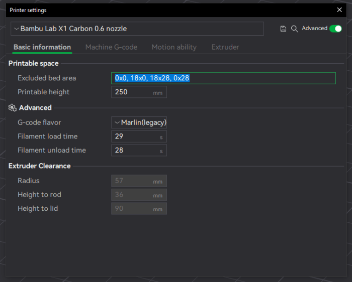
Task: Open the Extruder tab
Action: 225,47
